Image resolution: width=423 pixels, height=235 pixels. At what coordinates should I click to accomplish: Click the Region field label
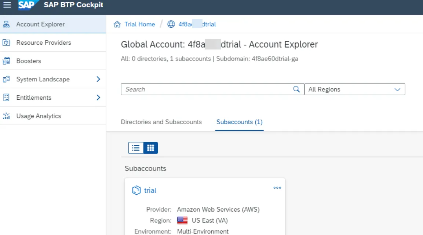click(x=161, y=220)
